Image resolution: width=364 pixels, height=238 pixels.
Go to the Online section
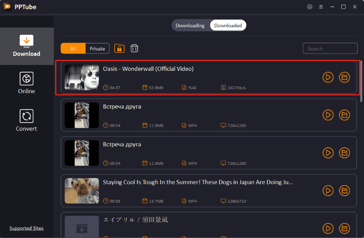pyautogui.click(x=26, y=83)
